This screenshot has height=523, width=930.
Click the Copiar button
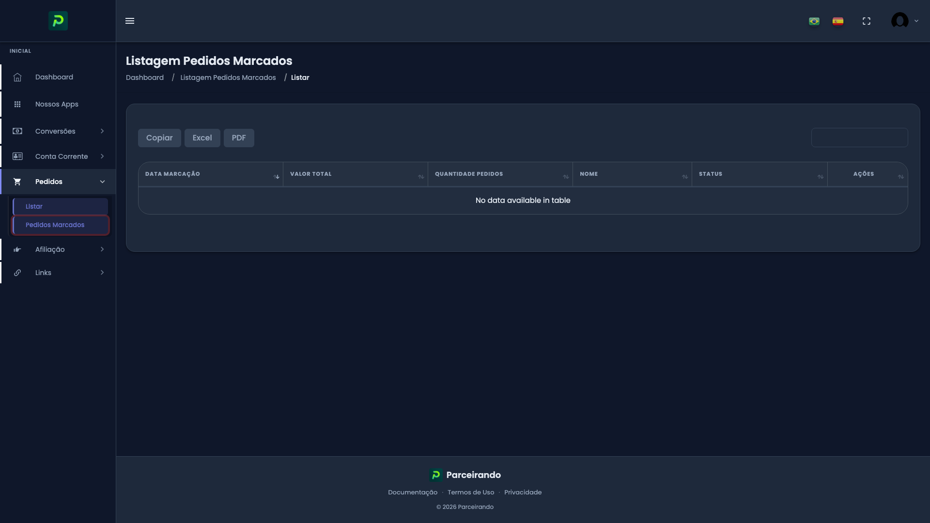pyautogui.click(x=159, y=138)
